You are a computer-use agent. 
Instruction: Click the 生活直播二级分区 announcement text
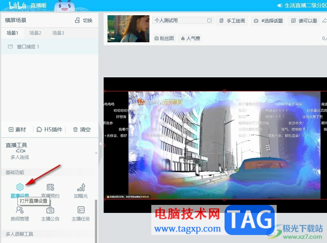click(x=306, y=5)
